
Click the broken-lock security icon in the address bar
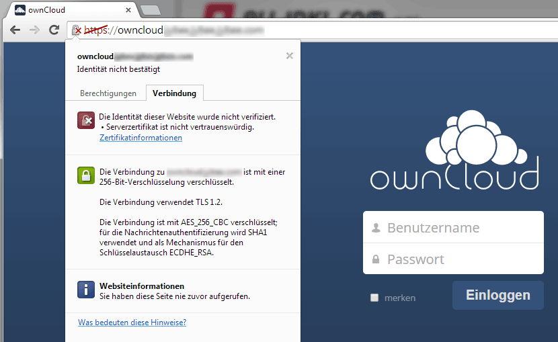pyautogui.click(x=77, y=30)
